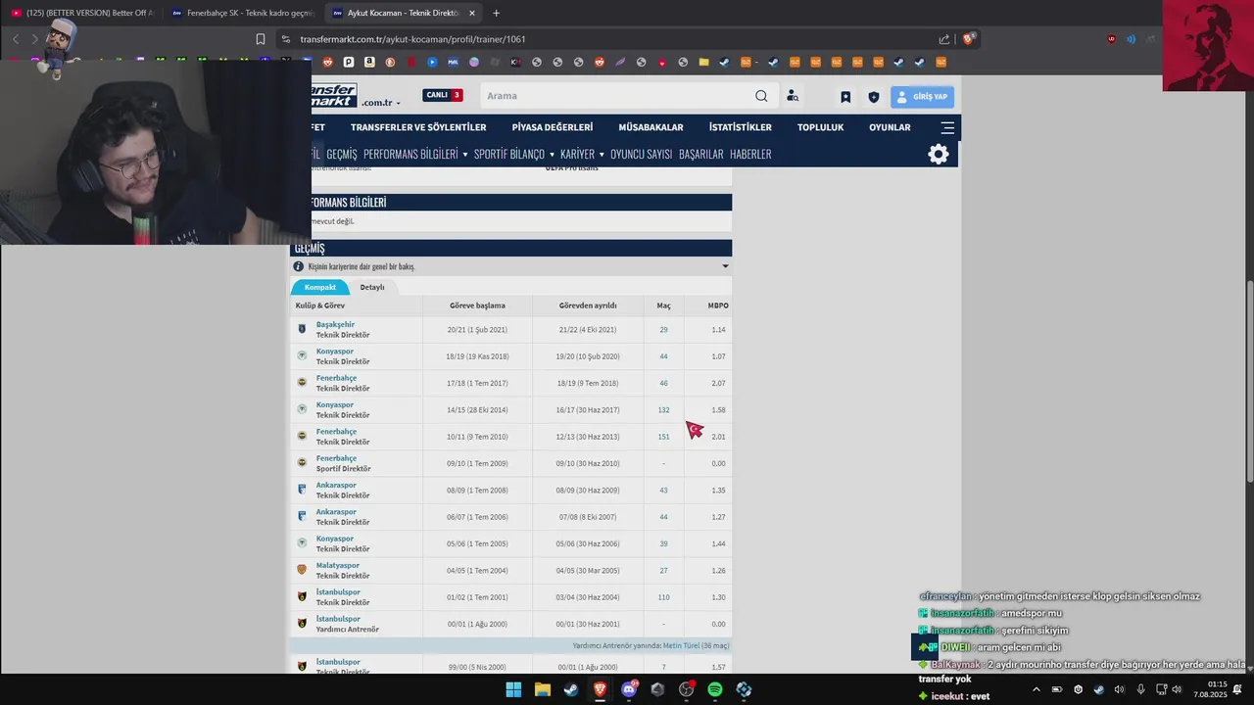Screen dimensions: 1254x705
Task: Open Transferler ve Söylentiler menu
Action: pyautogui.click(x=418, y=127)
